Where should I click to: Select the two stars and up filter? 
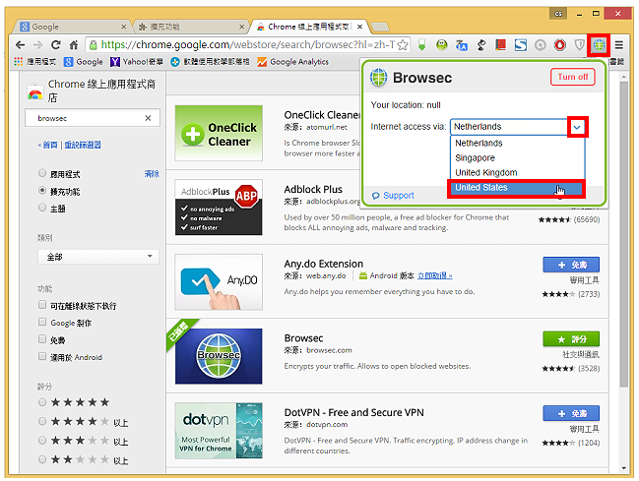tap(42, 459)
